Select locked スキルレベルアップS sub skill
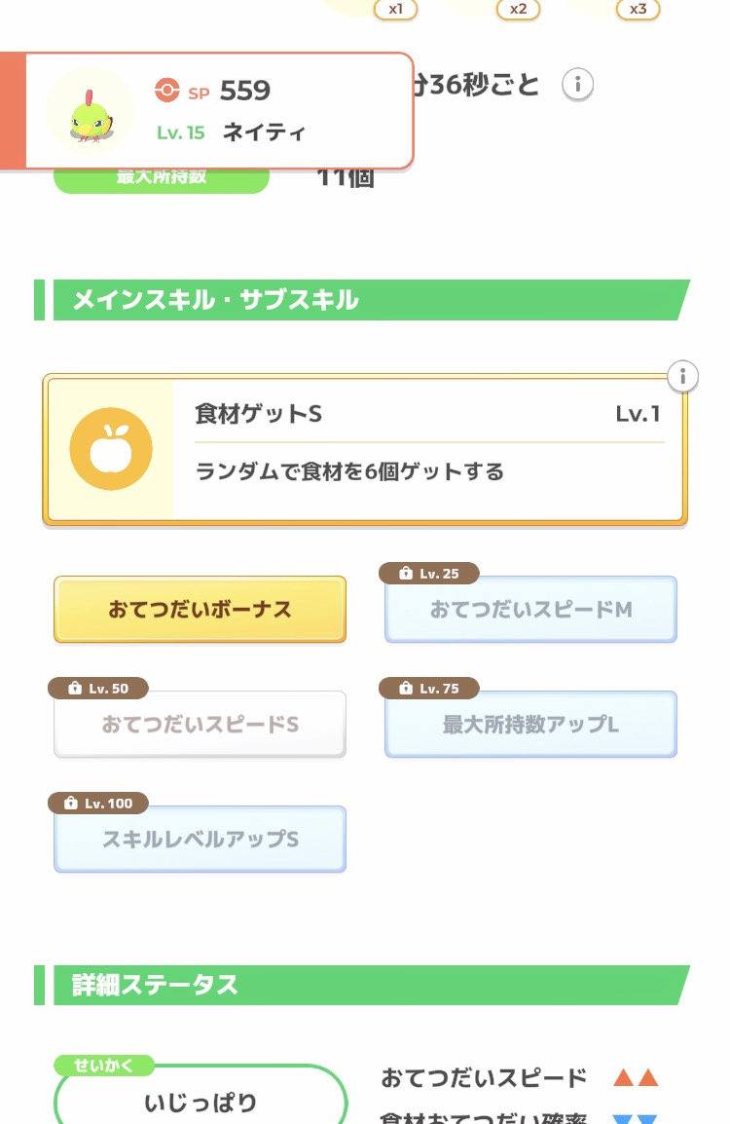Viewport: 730px width, 1124px height. (x=200, y=840)
